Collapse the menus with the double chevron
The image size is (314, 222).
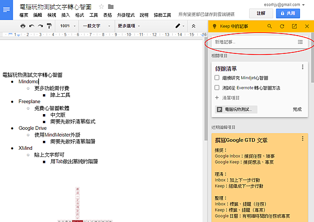coord(194,26)
